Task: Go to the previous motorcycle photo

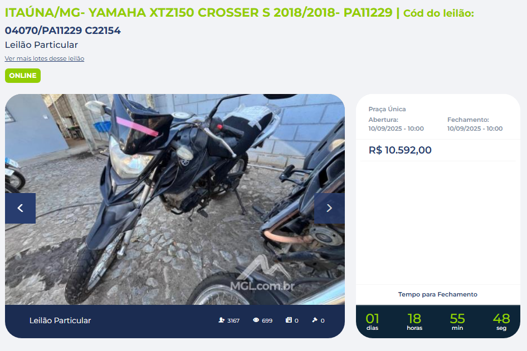Action: [20, 208]
